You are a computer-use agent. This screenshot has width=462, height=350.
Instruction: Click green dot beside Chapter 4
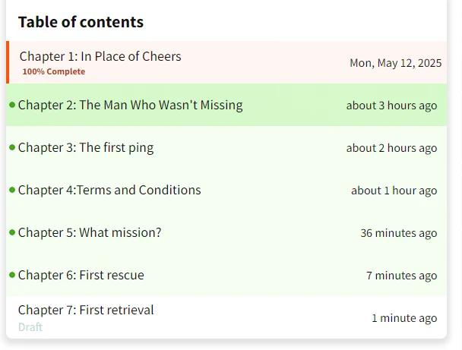(12, 190)
